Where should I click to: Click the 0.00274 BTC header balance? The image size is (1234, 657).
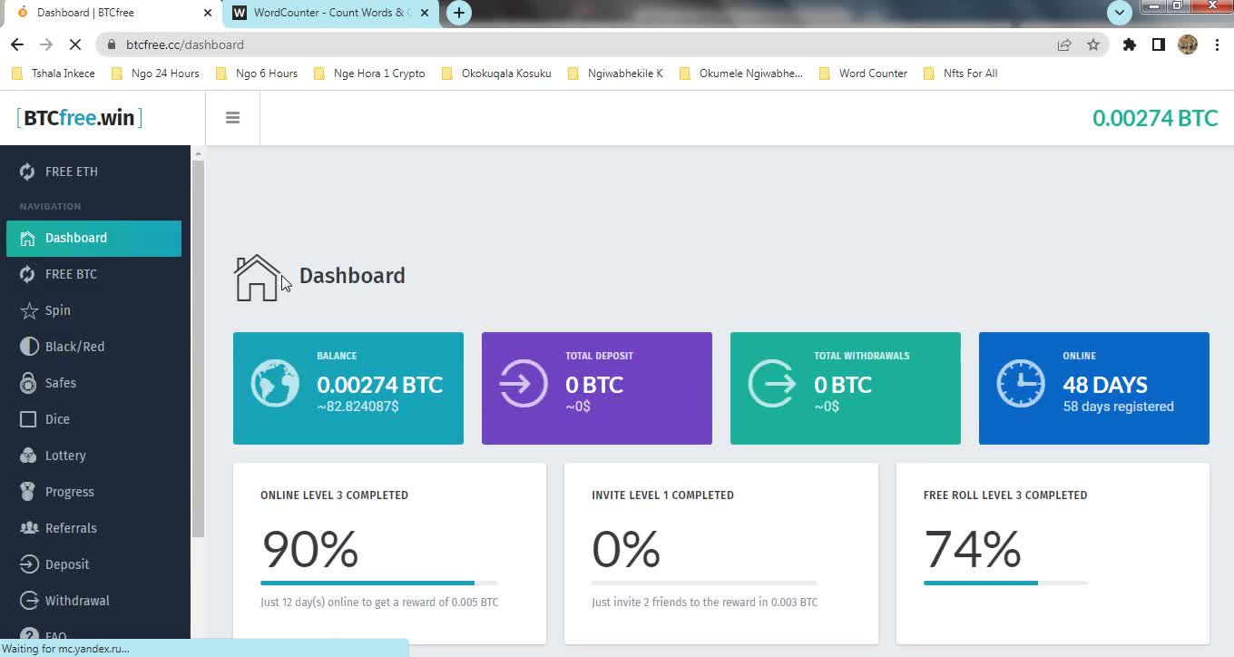pyautogui.click(x=1155, y=118)
